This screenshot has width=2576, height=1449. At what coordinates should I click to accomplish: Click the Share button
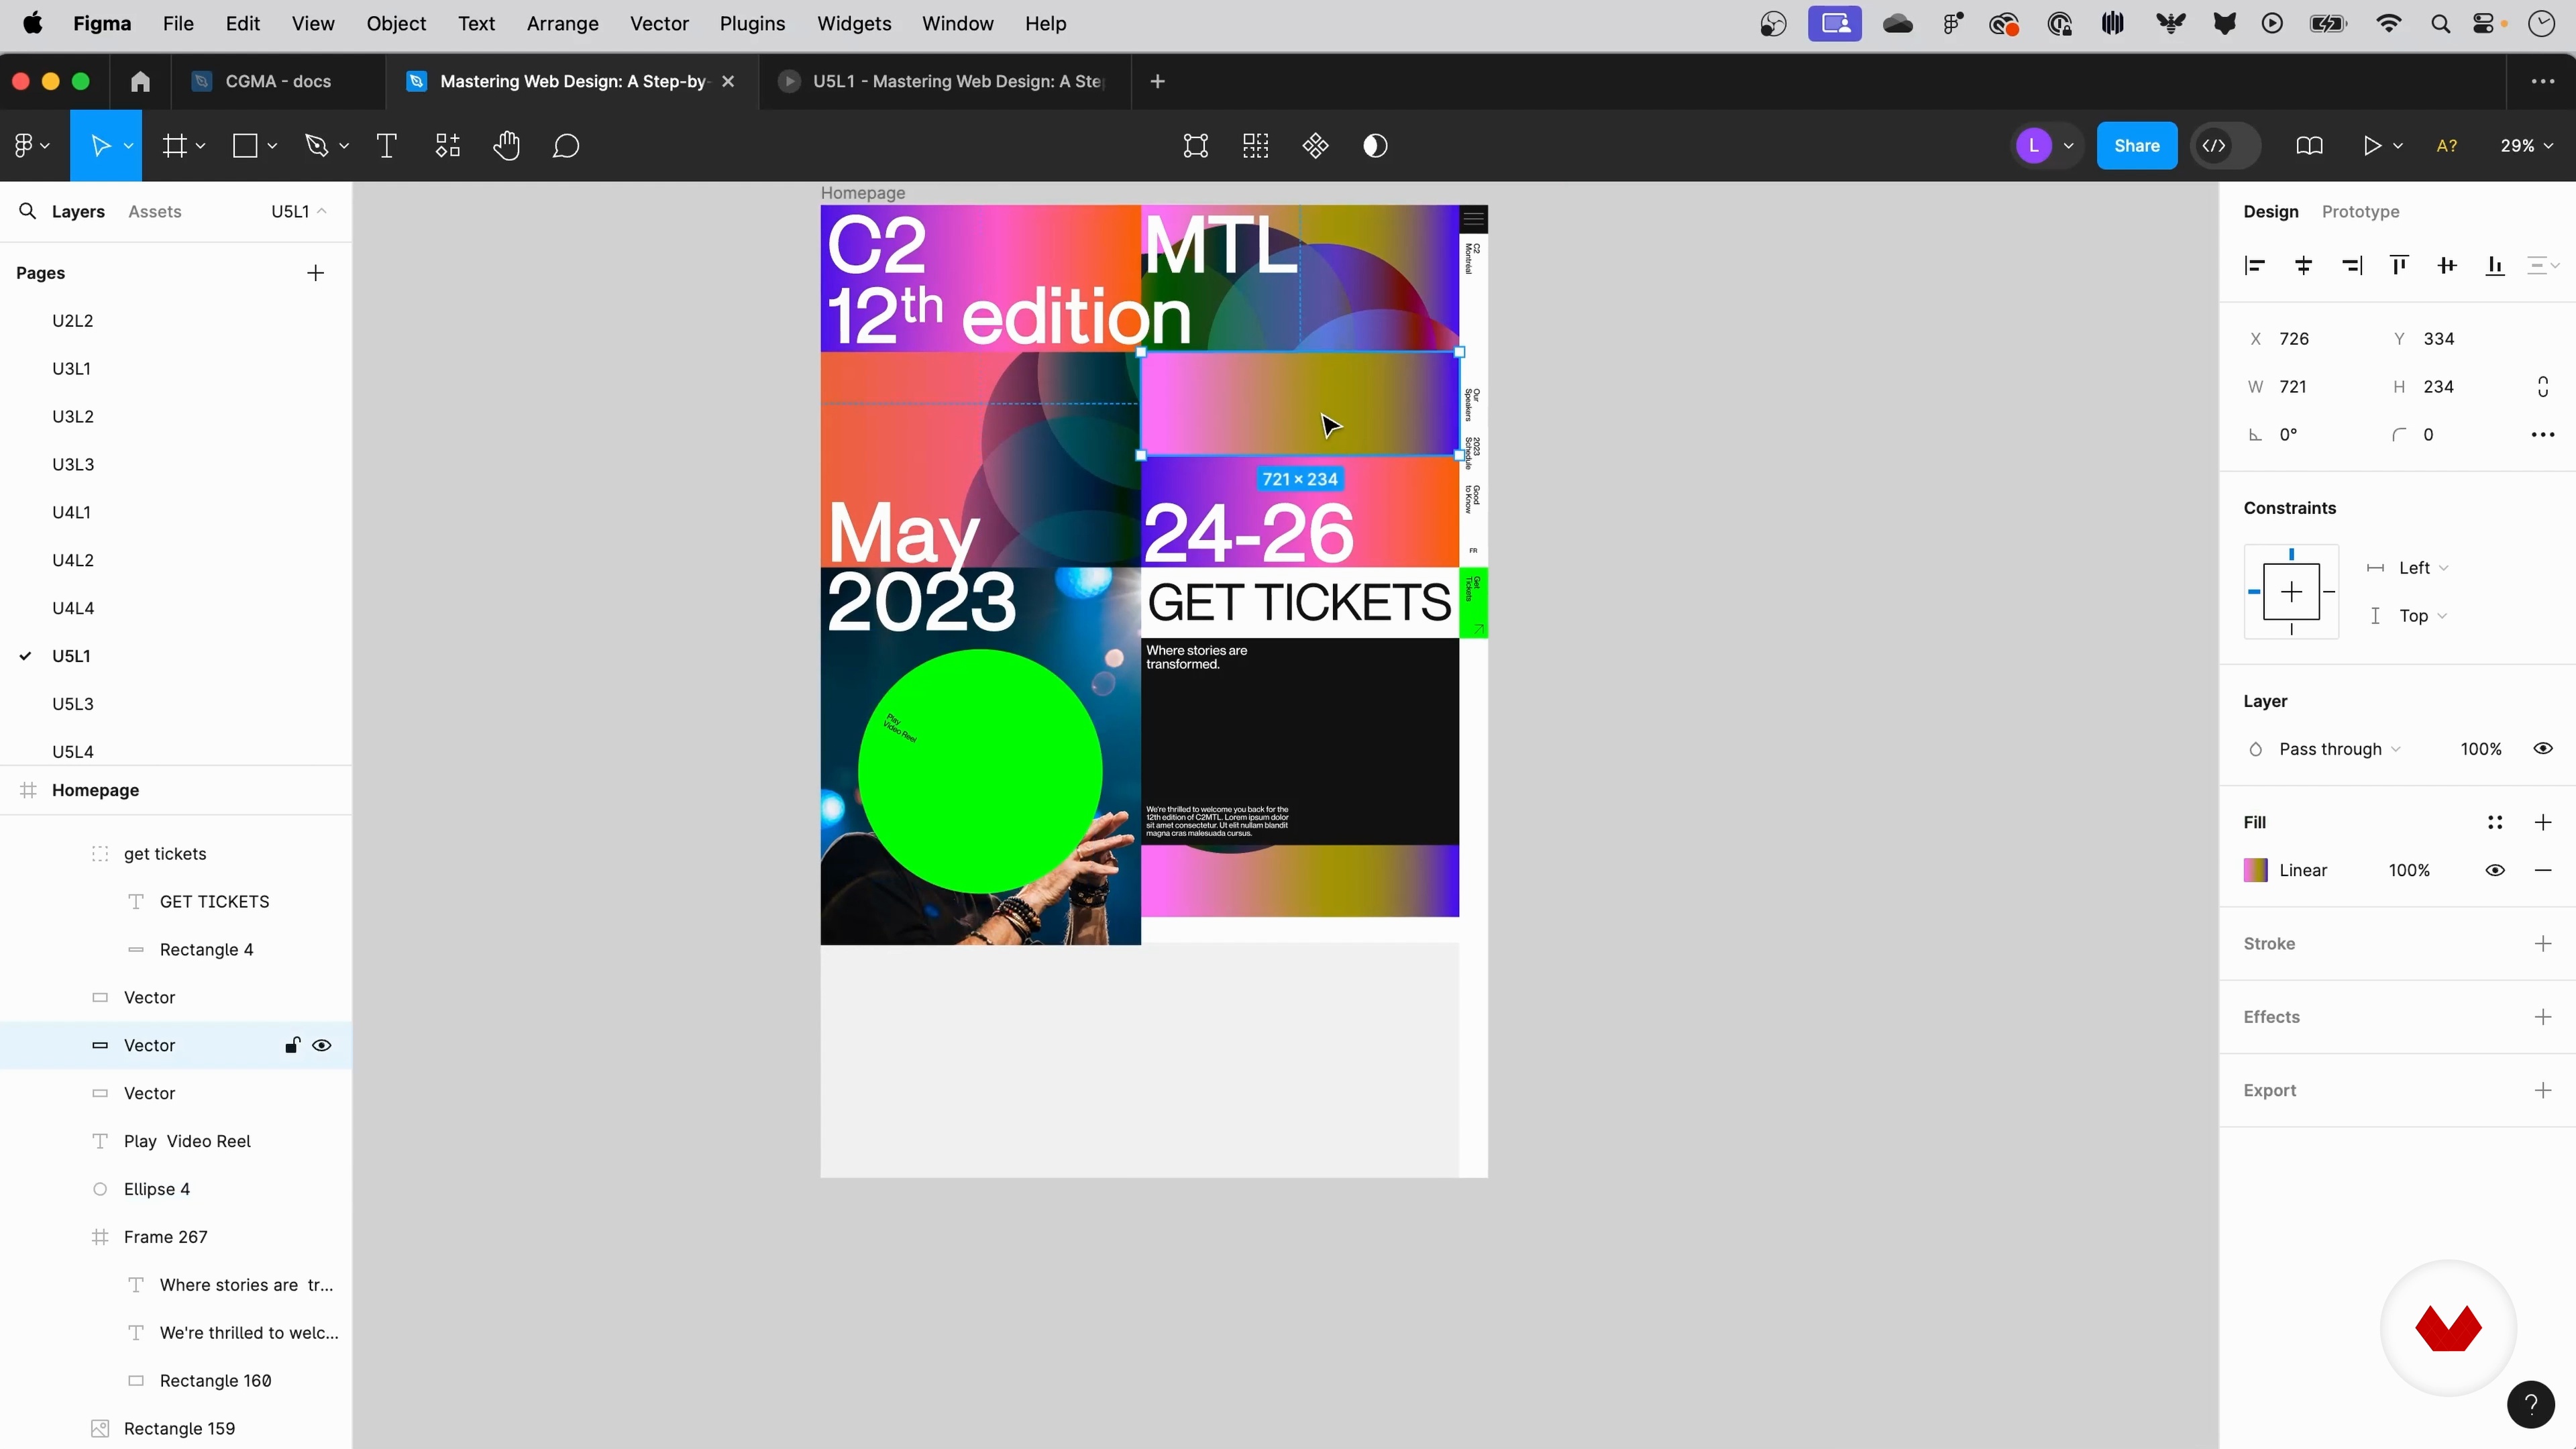tap(2137, 146)
